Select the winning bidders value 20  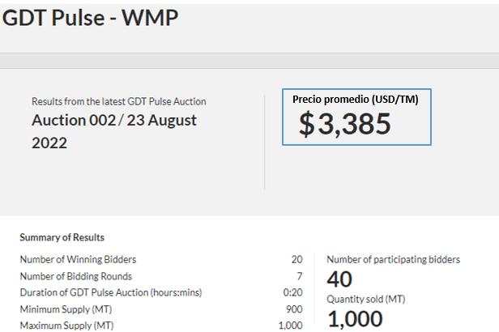[x=296, y=260]
